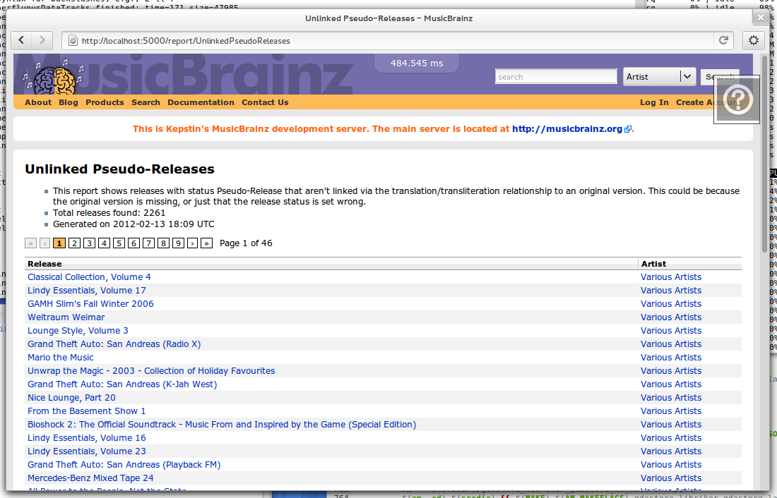Open Grand Theft Auto: San Andreas (Playback FM)

(124, 464)
